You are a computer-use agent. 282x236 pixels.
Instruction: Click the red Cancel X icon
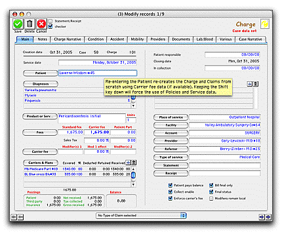pyautogui.click(x=41, y=24)
